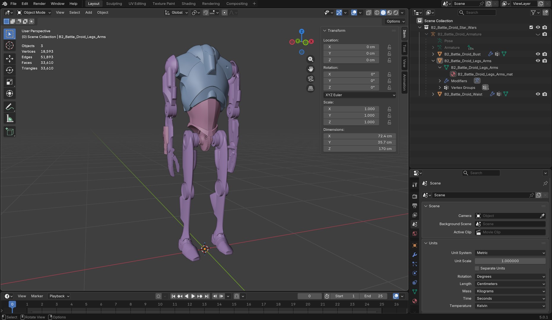
Task: Activate the Scale tool
Action: coord(9,82)
